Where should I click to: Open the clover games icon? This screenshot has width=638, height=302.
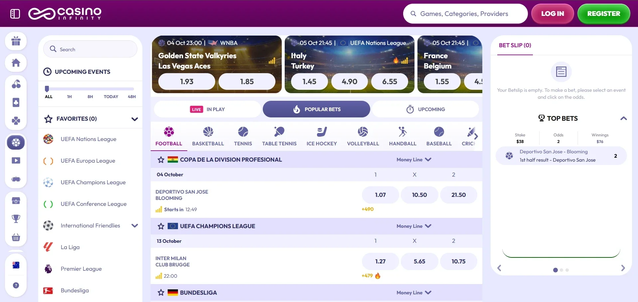coord(16,120)
